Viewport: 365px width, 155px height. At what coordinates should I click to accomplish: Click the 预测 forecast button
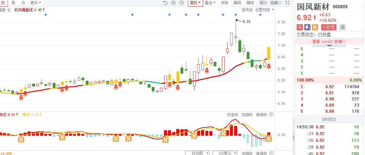point(224,3)
